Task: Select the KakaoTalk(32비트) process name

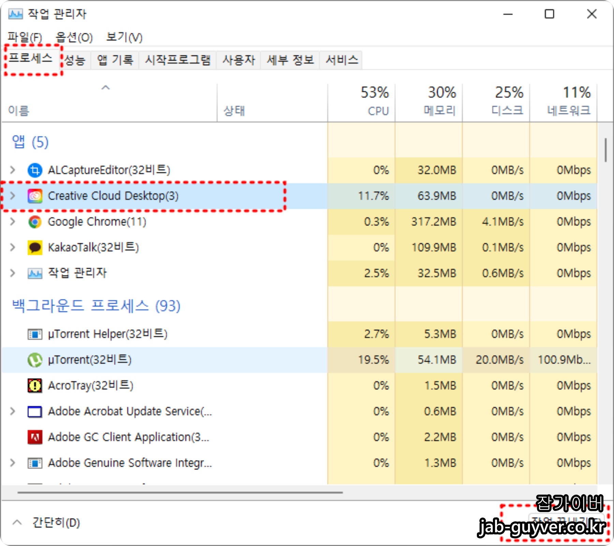Action: pyautogui.click(x=93, y=247)
